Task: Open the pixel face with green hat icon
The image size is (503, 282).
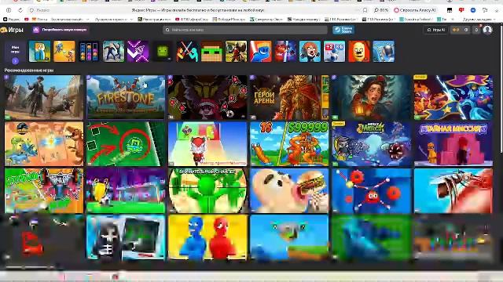Action: (x=211, y=51)
